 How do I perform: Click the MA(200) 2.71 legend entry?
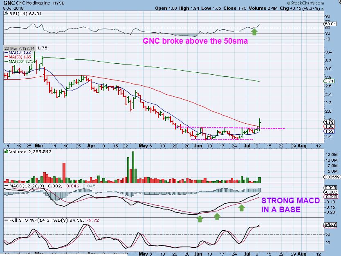pos(19,62)
